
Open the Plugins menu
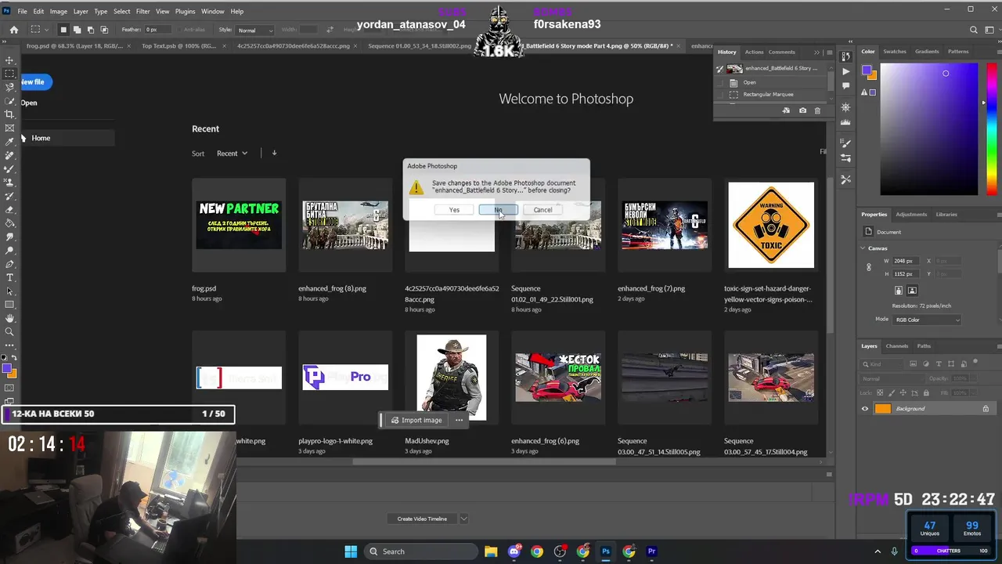pos(186,11)
